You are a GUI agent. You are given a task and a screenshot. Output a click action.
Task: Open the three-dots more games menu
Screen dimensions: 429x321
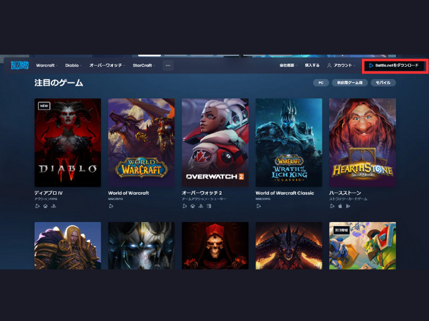(168, 66)
